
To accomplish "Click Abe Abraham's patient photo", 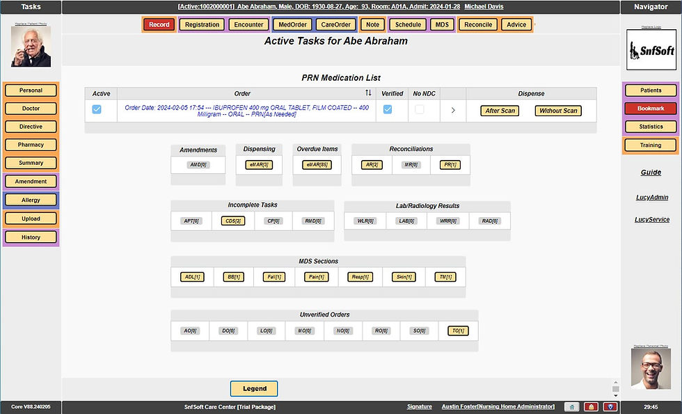I will (31, 47).
